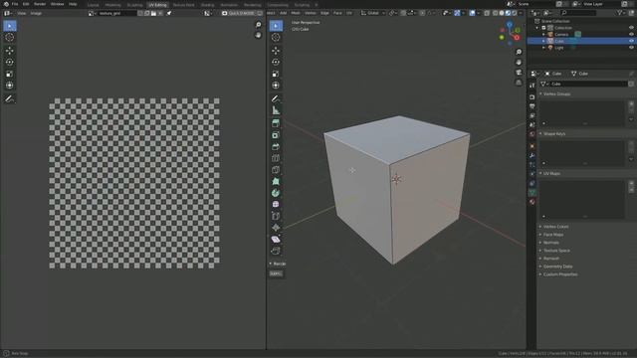Toggle visibility of Camera in outliner
The width and height of the screenshot is (637, 358).
point(631,35)
